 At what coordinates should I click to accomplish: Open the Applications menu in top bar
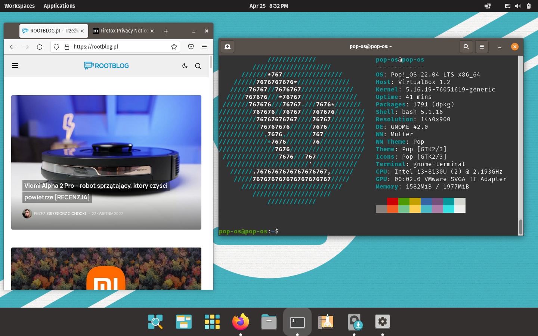tap(59, 6)
